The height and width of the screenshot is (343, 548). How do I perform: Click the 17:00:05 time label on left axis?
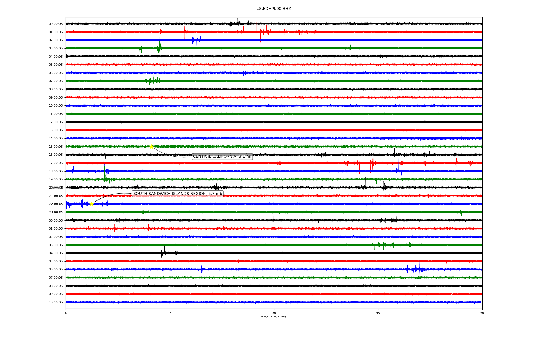[x=56, y=163]
